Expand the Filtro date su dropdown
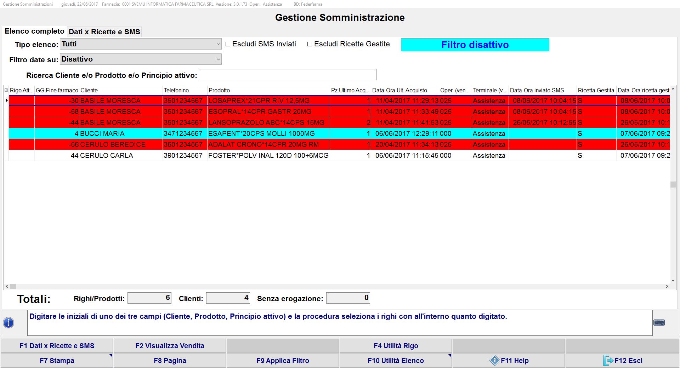Viewport: 680px width, 368px height. (x=218, y=59)
